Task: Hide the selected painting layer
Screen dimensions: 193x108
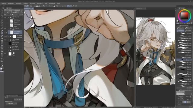Action: tap(5, 32)
